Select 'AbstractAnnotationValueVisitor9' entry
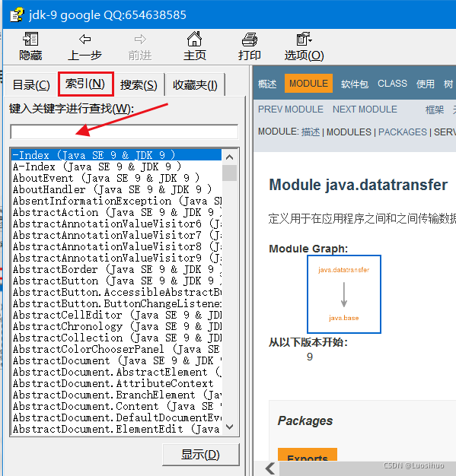456x476 pixels. (116, 258)
